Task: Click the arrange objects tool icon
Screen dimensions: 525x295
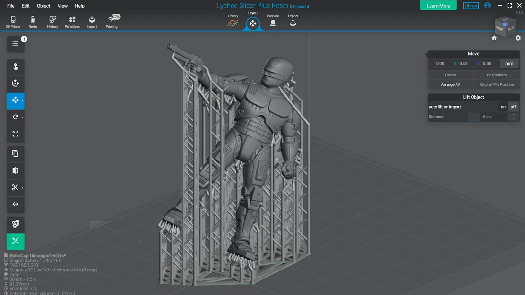Action: [16, 224]
